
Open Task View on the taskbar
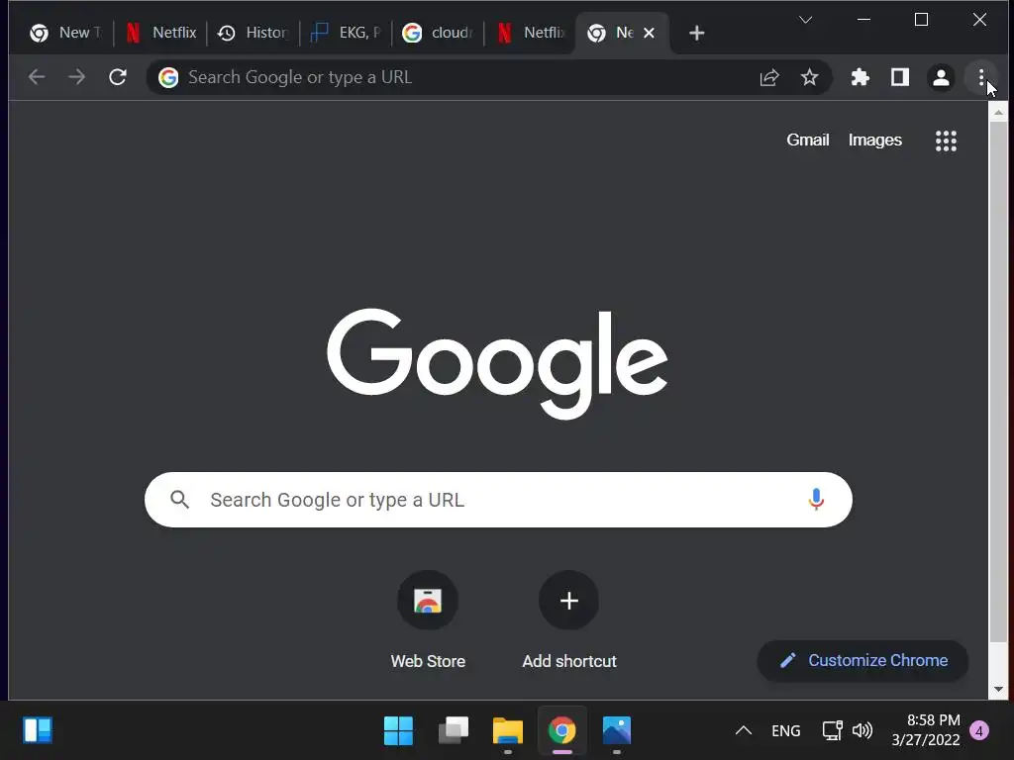(x=454, y=731)
